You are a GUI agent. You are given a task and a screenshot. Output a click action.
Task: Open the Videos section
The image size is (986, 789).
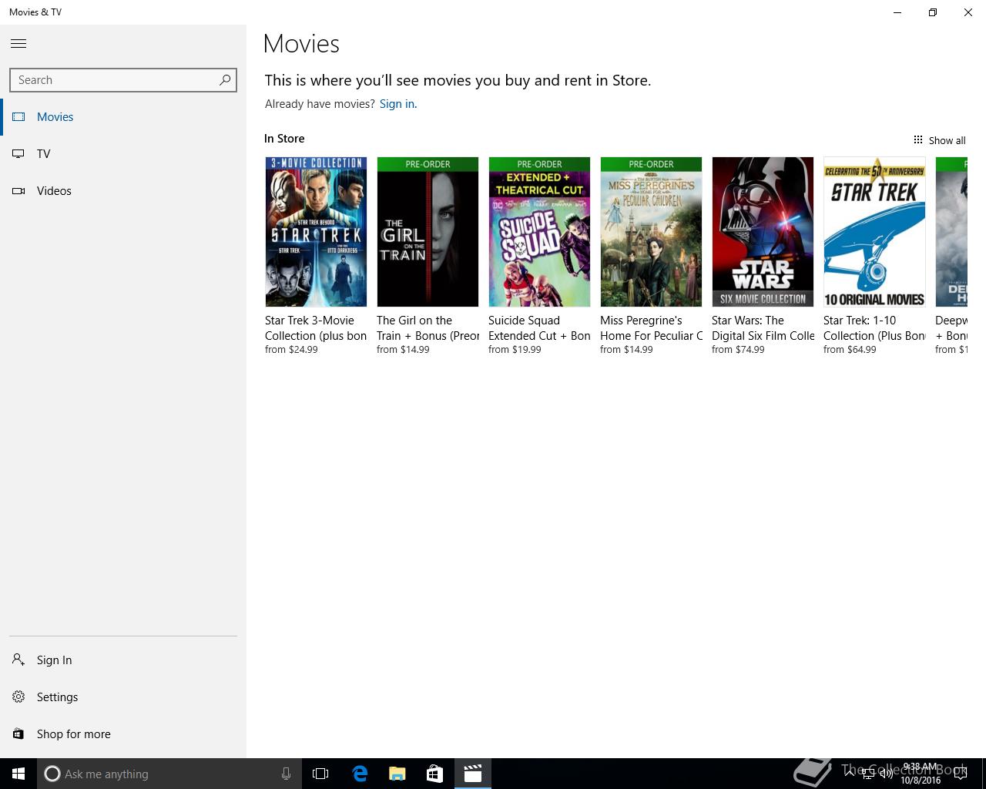pyautogui.click(x=123, y=191)
